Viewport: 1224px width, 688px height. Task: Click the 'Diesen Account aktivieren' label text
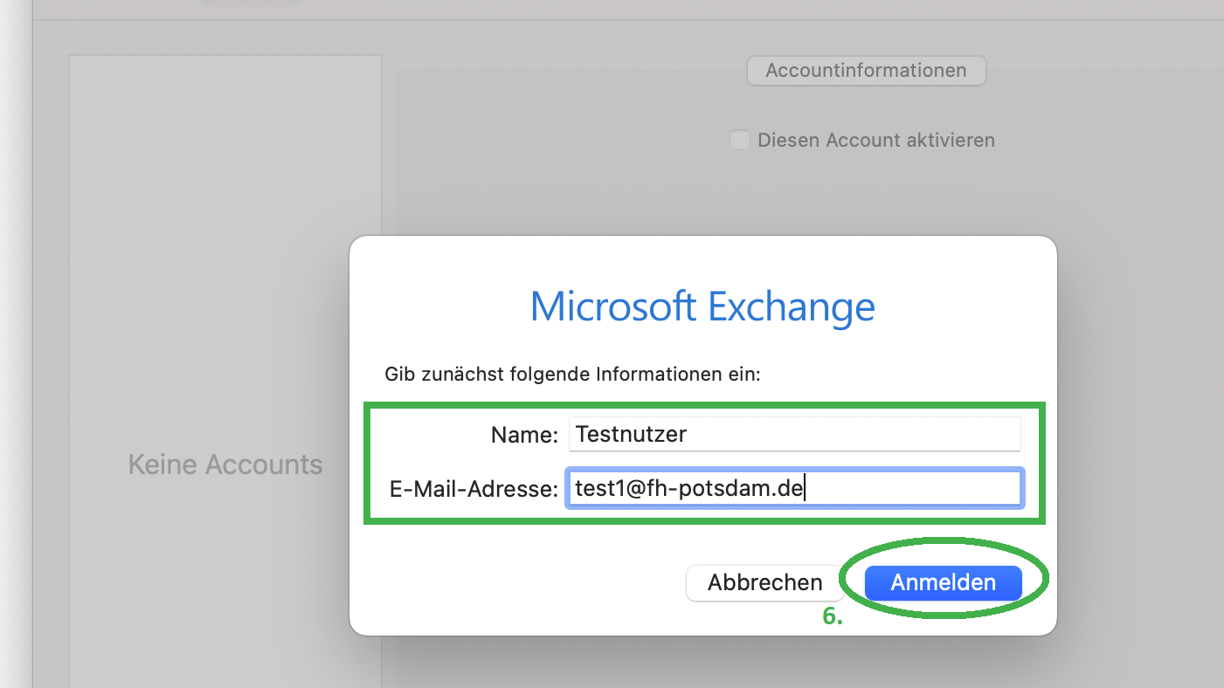click(x=875, y=140)
